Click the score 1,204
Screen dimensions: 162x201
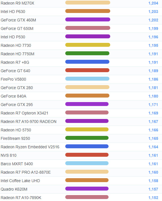(153, 3)
